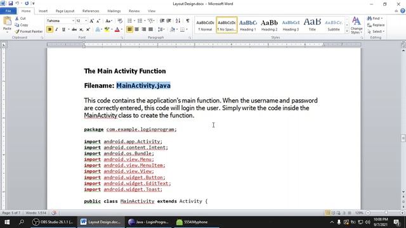
Task: Open Replace dialog from Editing group
Action: pyautogui.click(x=376, y=25)
